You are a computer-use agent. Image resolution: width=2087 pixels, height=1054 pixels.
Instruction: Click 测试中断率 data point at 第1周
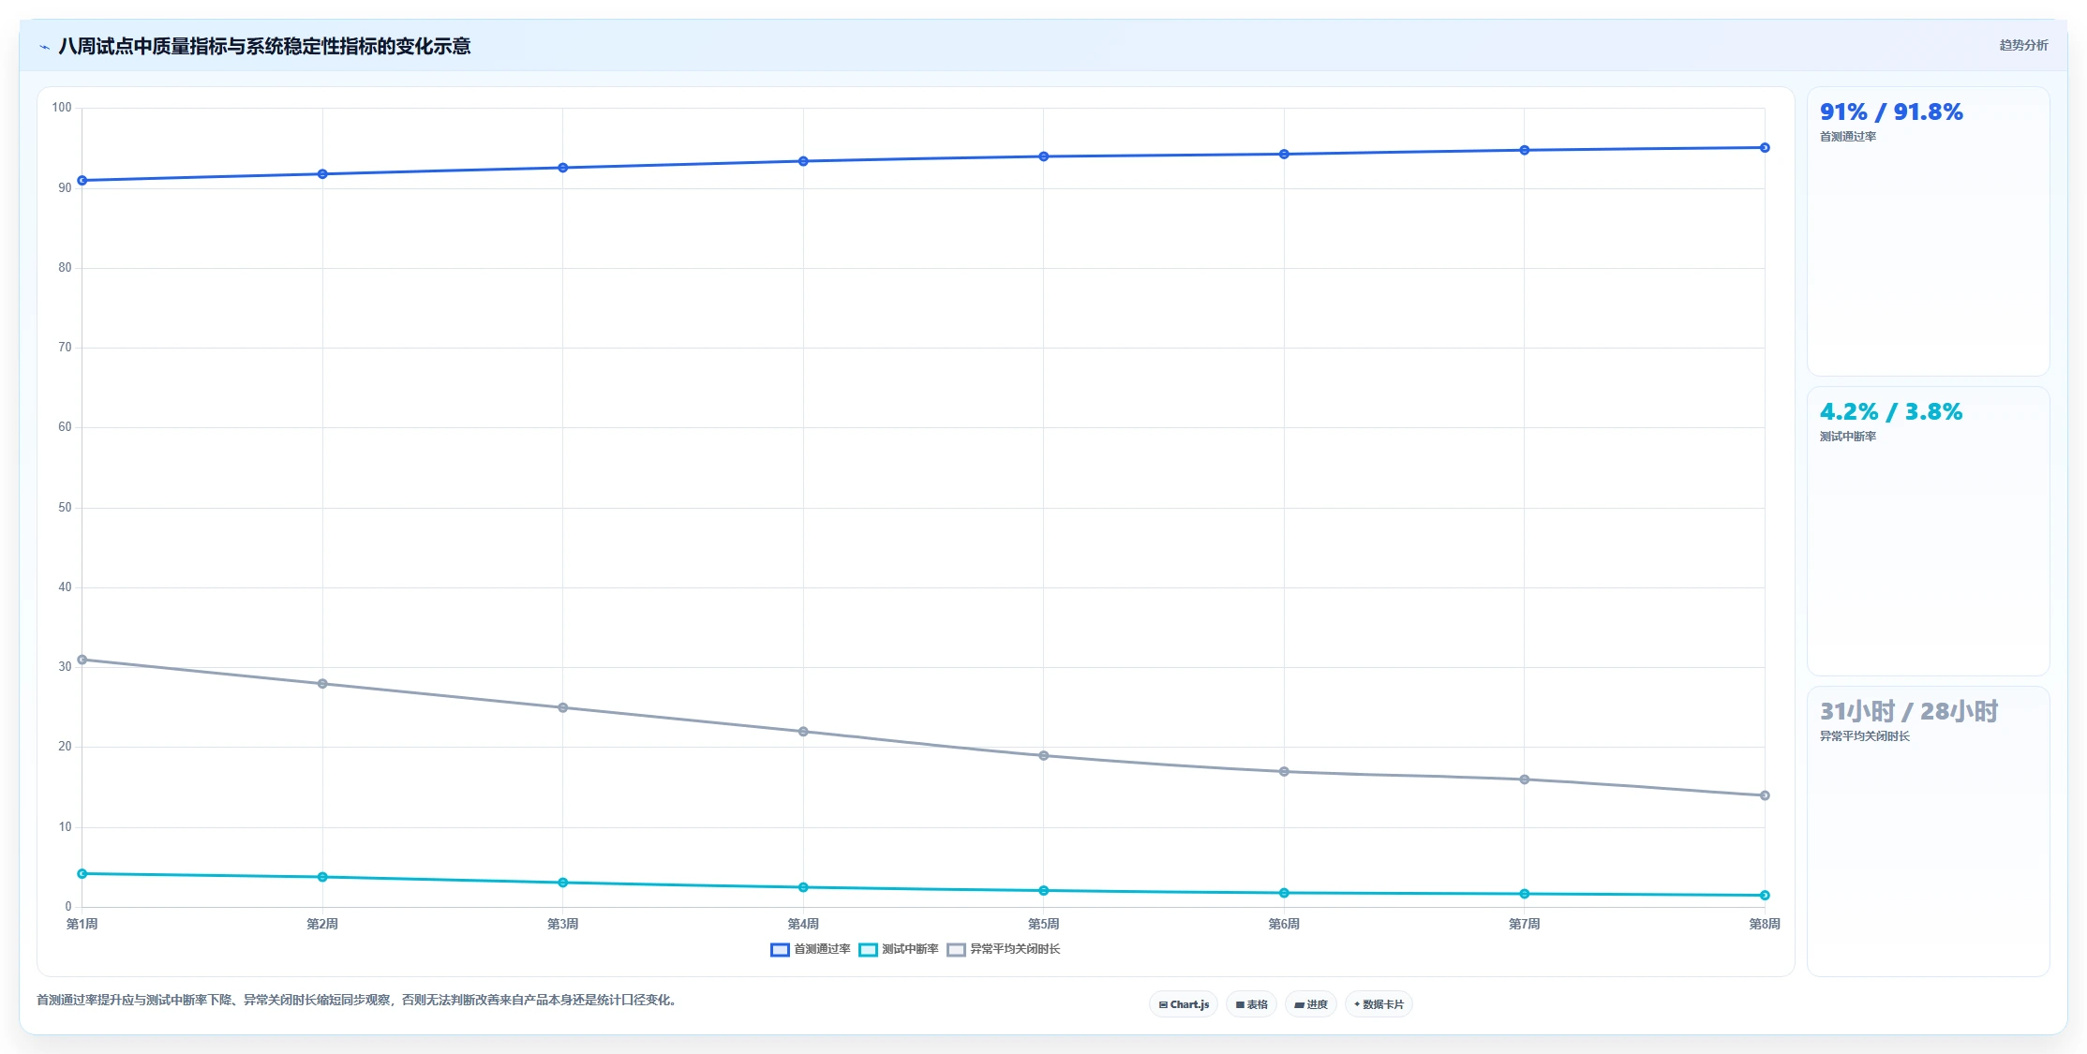click(82, 874)
